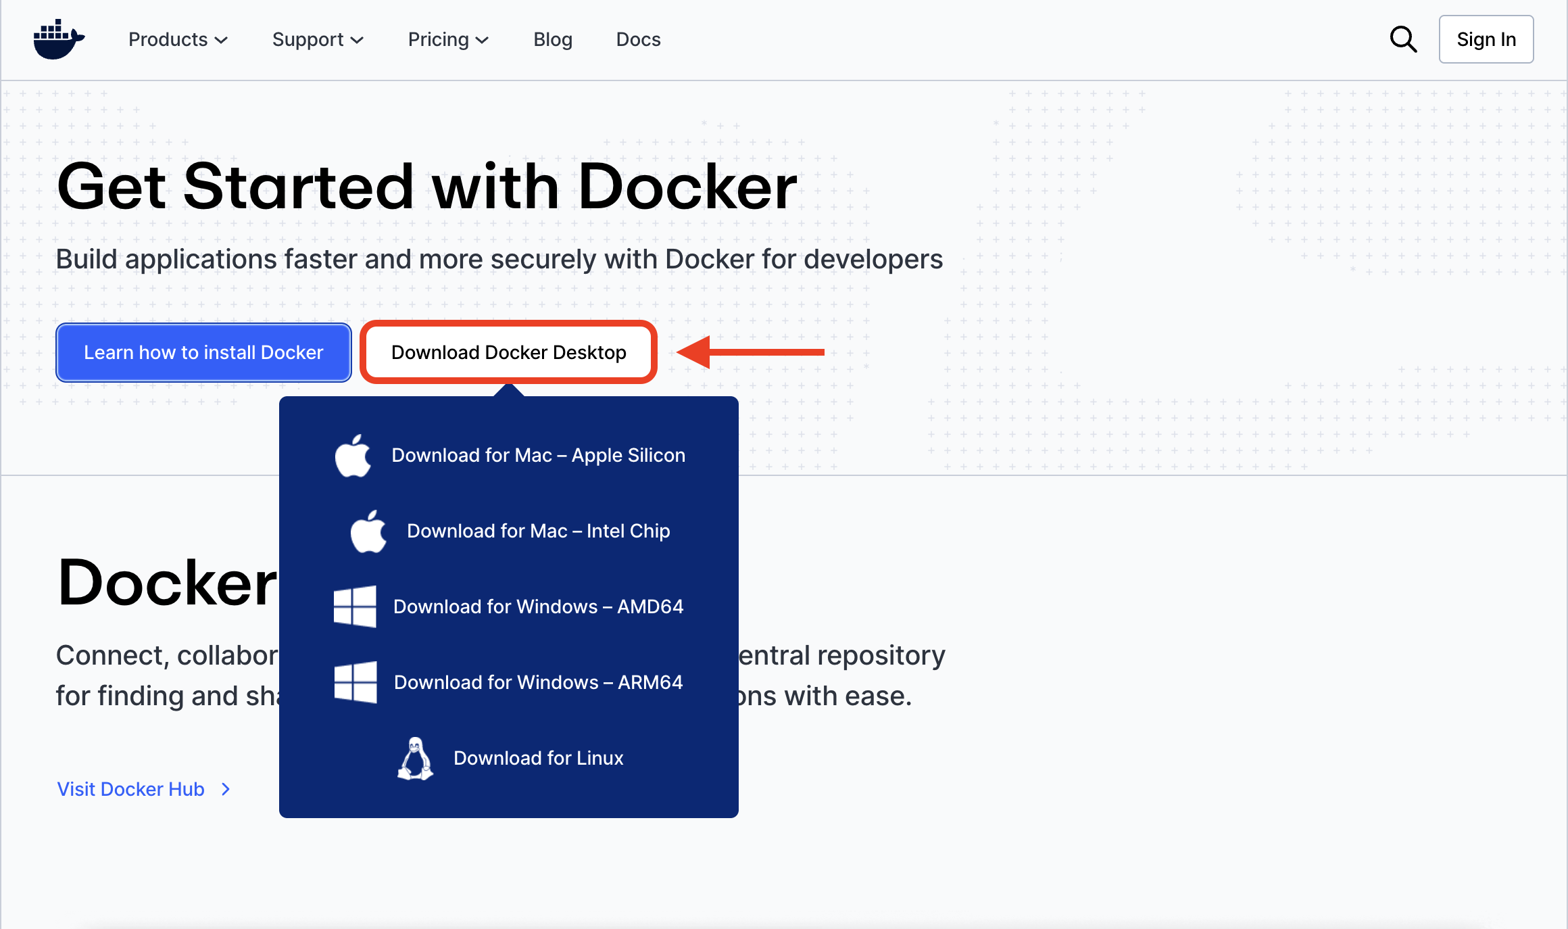Choose Download for Mac – Apple Silicon
This screenshot has height=929, width=1568.
click(510, 456)
